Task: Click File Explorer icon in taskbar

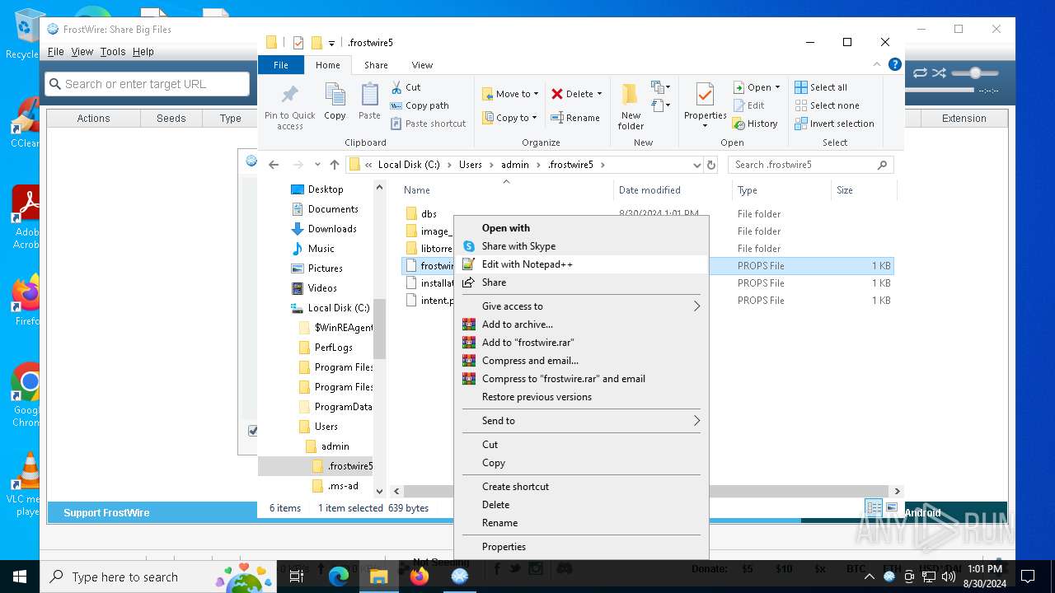Action: click(379, 577)
